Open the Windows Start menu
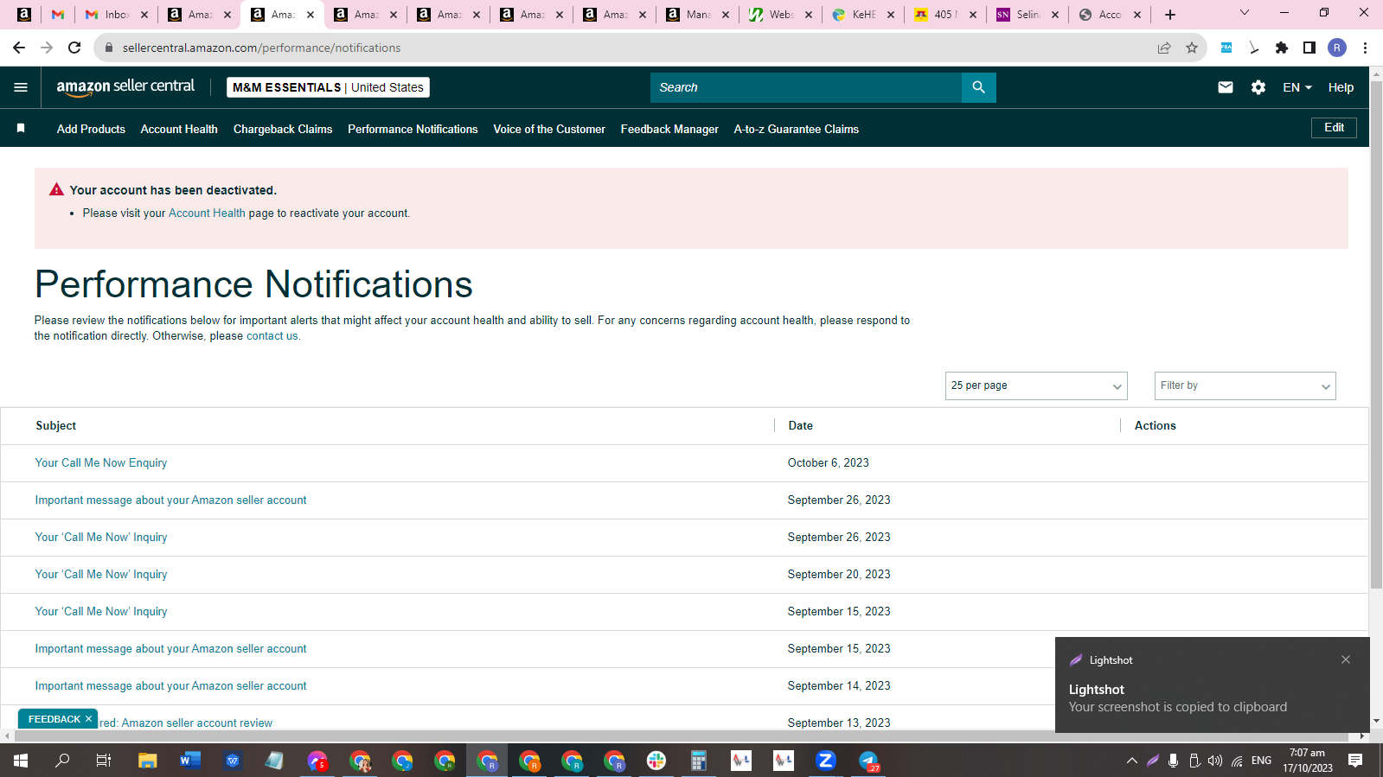 click(21, 761)
